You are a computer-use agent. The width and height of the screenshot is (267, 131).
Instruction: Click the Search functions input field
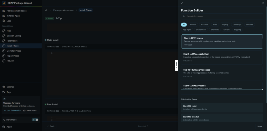pos(222,16)
